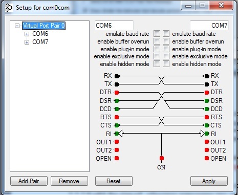Click COM7 RTS red pin indicator
This screenshot has height=195, width=238.
tap(207, 117)
